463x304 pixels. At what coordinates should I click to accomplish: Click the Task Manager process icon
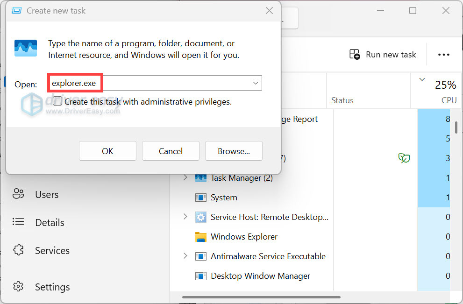coord(201,178)
